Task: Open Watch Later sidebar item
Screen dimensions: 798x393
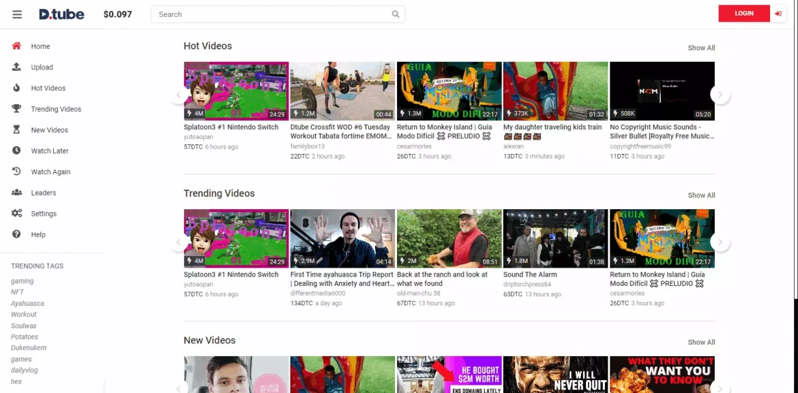Action: [x=51, y=151]
